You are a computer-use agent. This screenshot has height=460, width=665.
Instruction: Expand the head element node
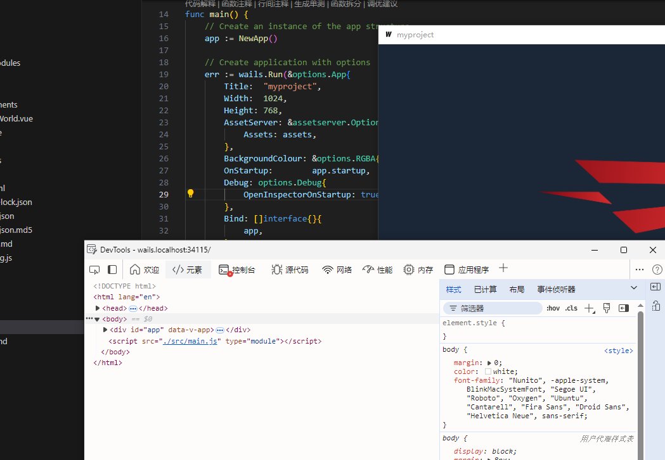[98, 308]
